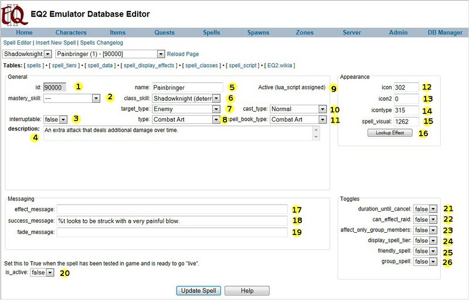
Task: Open the DB Manager menu
Action: [445, 33]
